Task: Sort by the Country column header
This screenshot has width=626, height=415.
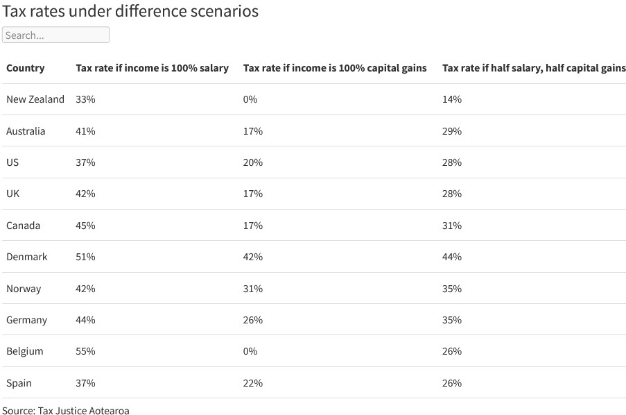Action: tap(26, 68)
